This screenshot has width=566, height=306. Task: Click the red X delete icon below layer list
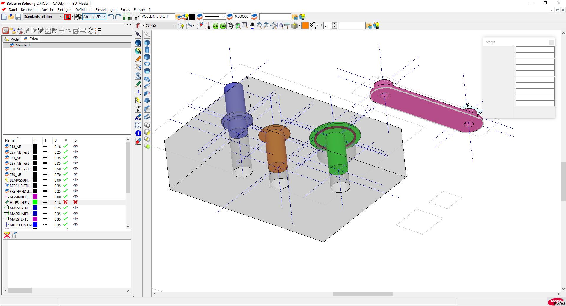pos(7,235)
